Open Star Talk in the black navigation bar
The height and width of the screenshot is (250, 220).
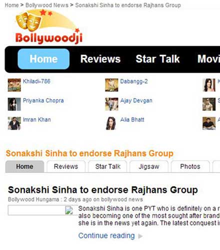click(157, 59)
